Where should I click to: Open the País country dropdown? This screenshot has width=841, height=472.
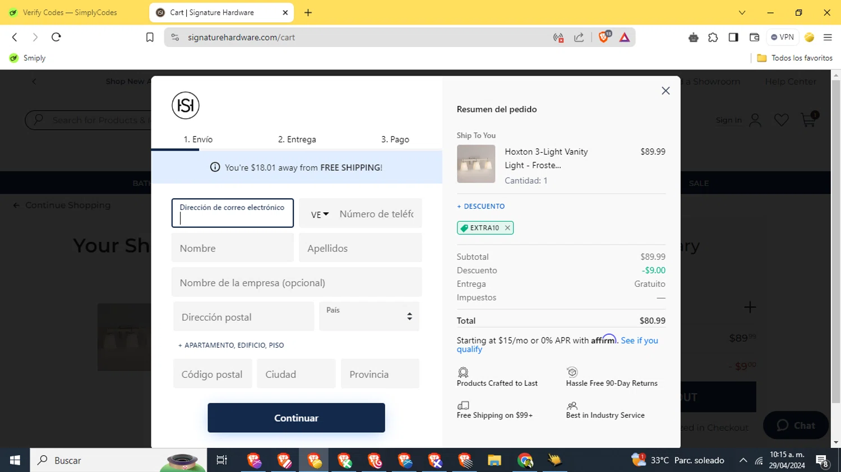tap(369, 316)
